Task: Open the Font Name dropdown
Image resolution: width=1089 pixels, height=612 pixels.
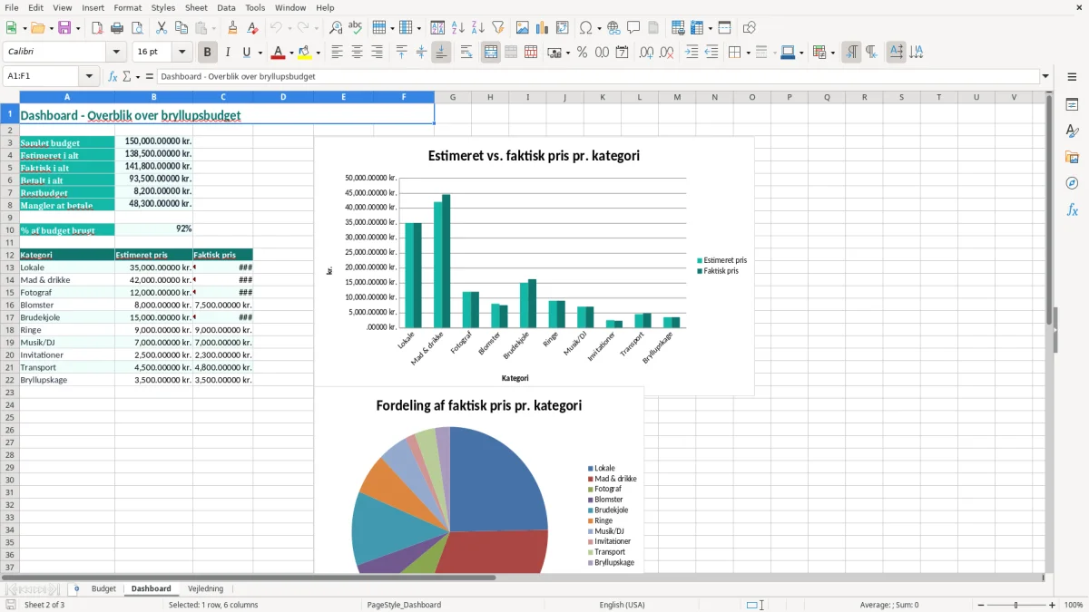Action: click(x=116, y=53)
